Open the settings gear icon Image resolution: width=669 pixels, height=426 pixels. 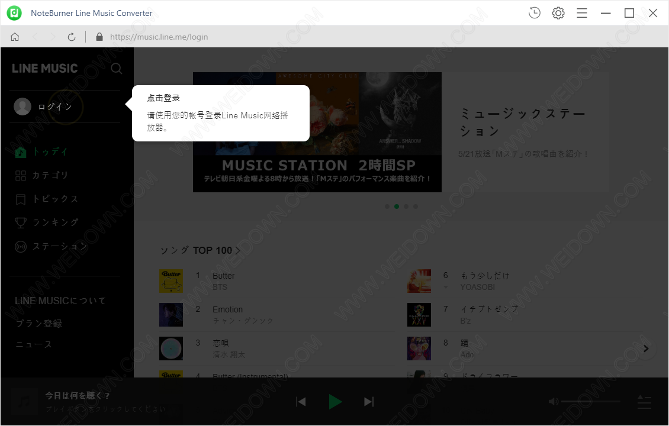(x=558, y=13)
